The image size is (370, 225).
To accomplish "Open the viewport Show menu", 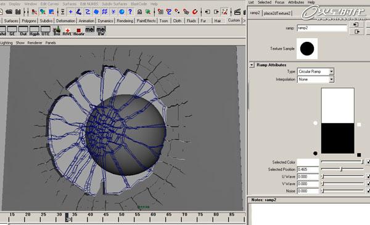I will 20,43.
